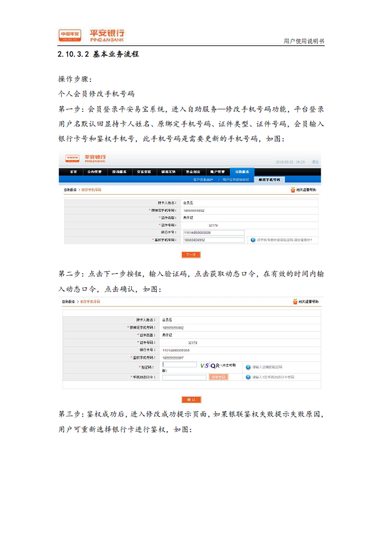Click the orange 确认 button
382x540 pixels.
click(191, 400)
